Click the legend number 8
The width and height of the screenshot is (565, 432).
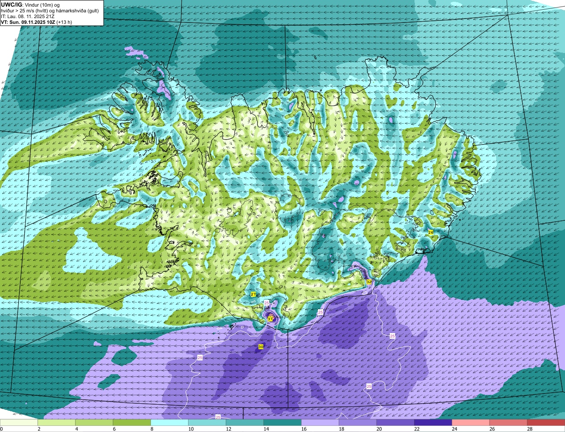pyautogui.click(x=152, y=429)
